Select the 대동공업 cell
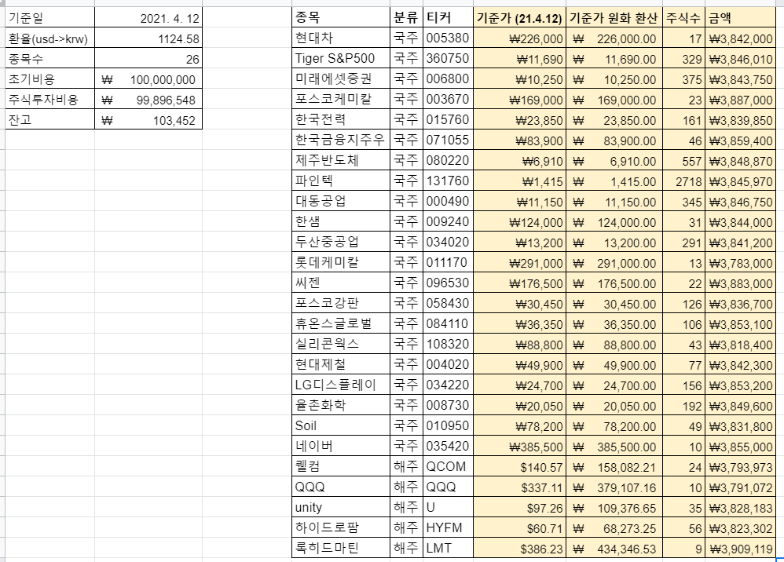Viewport: 784px width, 562px height. point(340,202)
